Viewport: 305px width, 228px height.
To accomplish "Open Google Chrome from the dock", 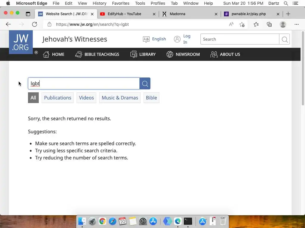I will click(x=102, y=221).
